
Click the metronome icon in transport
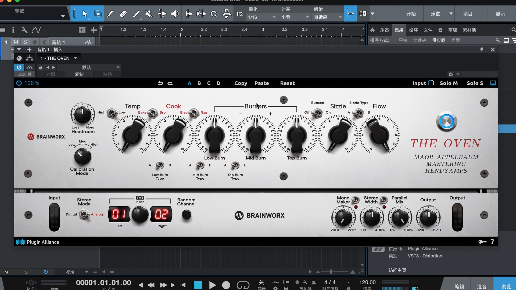click(x=314, y=282)
